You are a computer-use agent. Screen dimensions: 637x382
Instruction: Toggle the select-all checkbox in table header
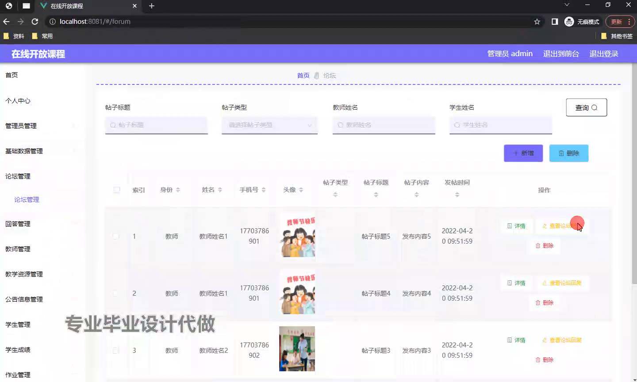pos(117,190)
